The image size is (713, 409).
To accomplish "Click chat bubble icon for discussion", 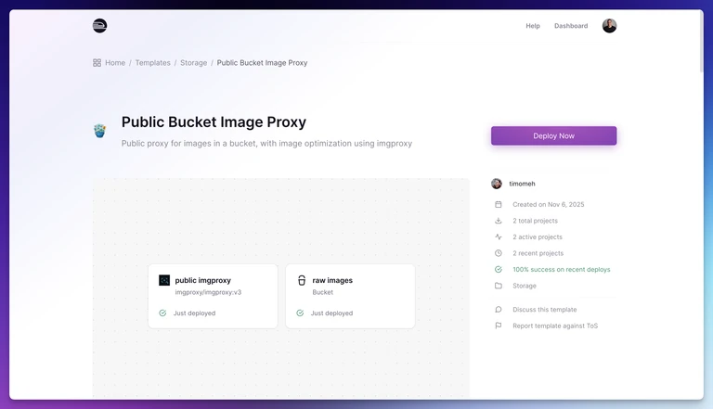I will pos(499,310).
